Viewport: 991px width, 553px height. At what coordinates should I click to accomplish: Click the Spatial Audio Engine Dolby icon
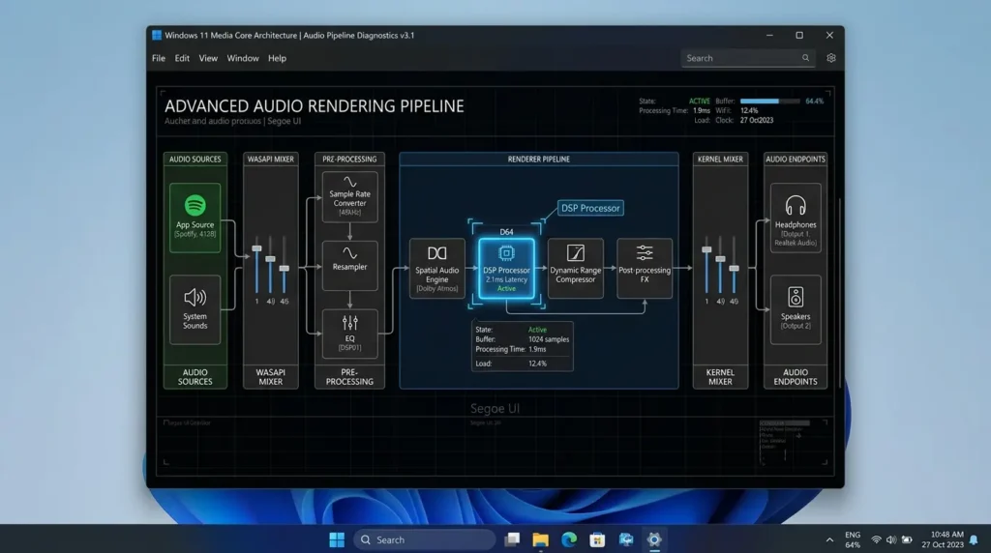[436, 253]
